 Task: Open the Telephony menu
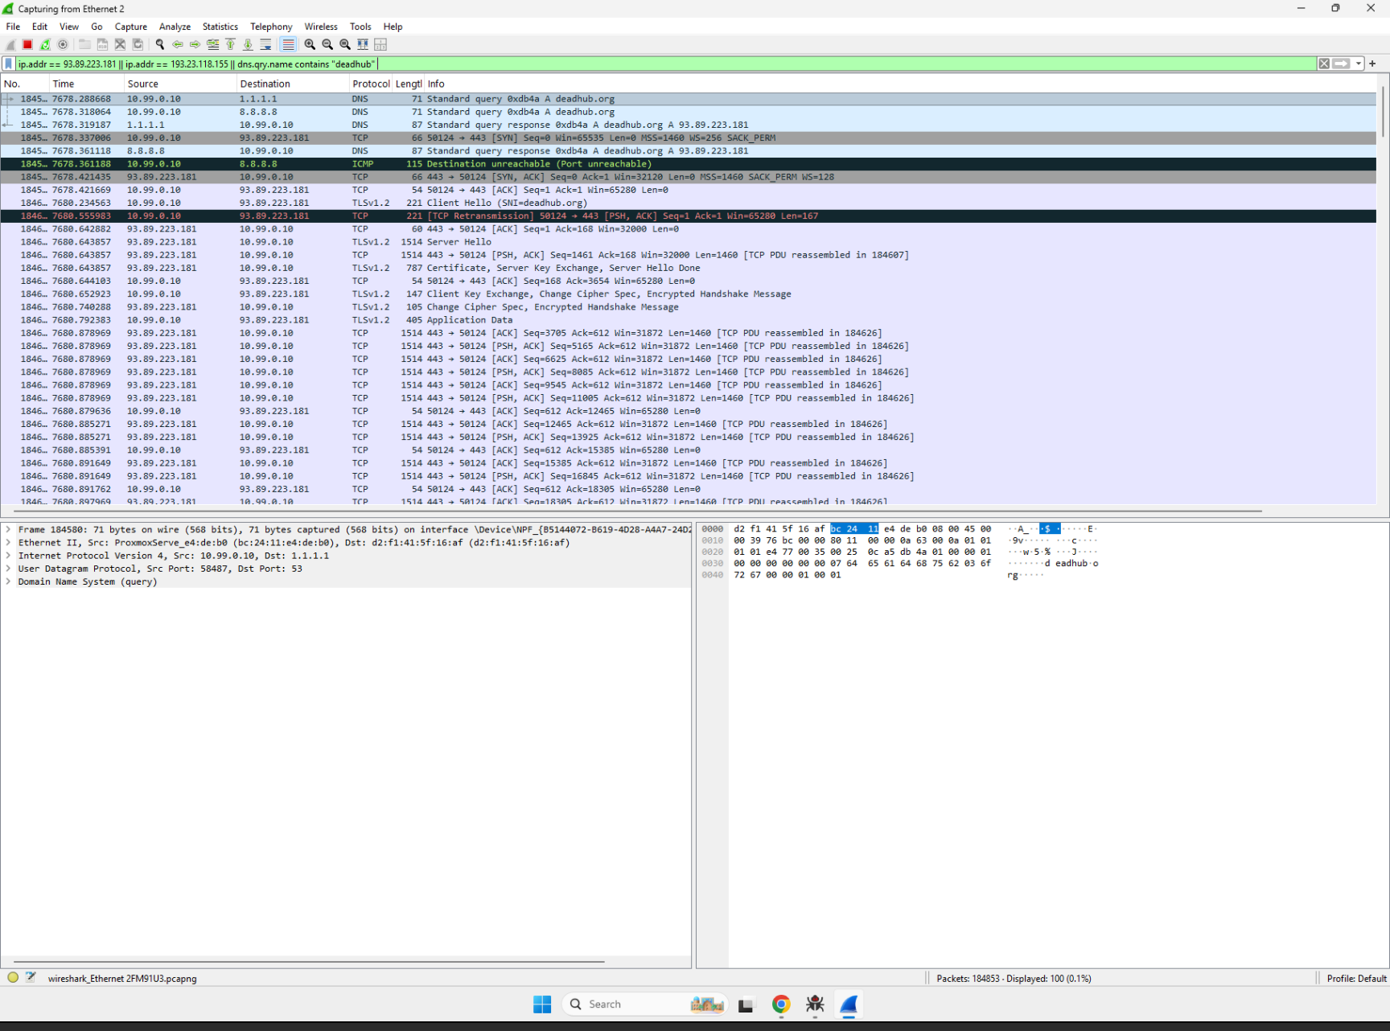pos(271,27)
